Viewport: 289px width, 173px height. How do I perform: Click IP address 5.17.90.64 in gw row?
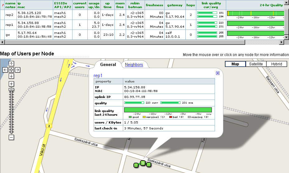(x=27, y=33)
